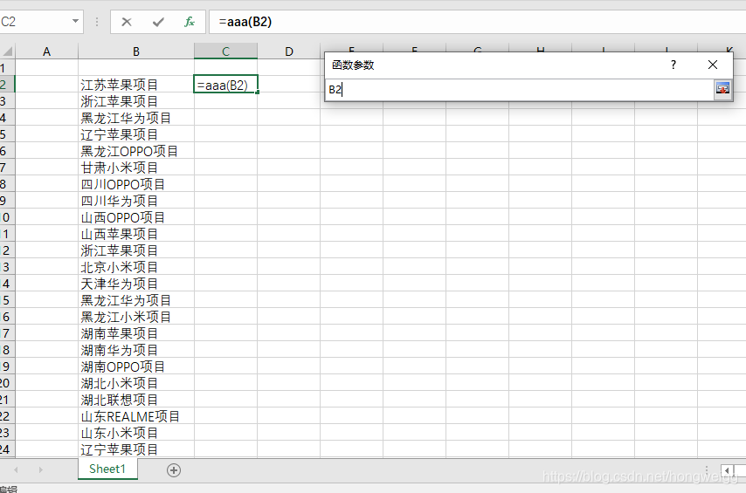Click in the formula bar showing =aaa(B2)
Image resolution: width=746 pixels, height=493 pixels.
(x=477, y=22)
